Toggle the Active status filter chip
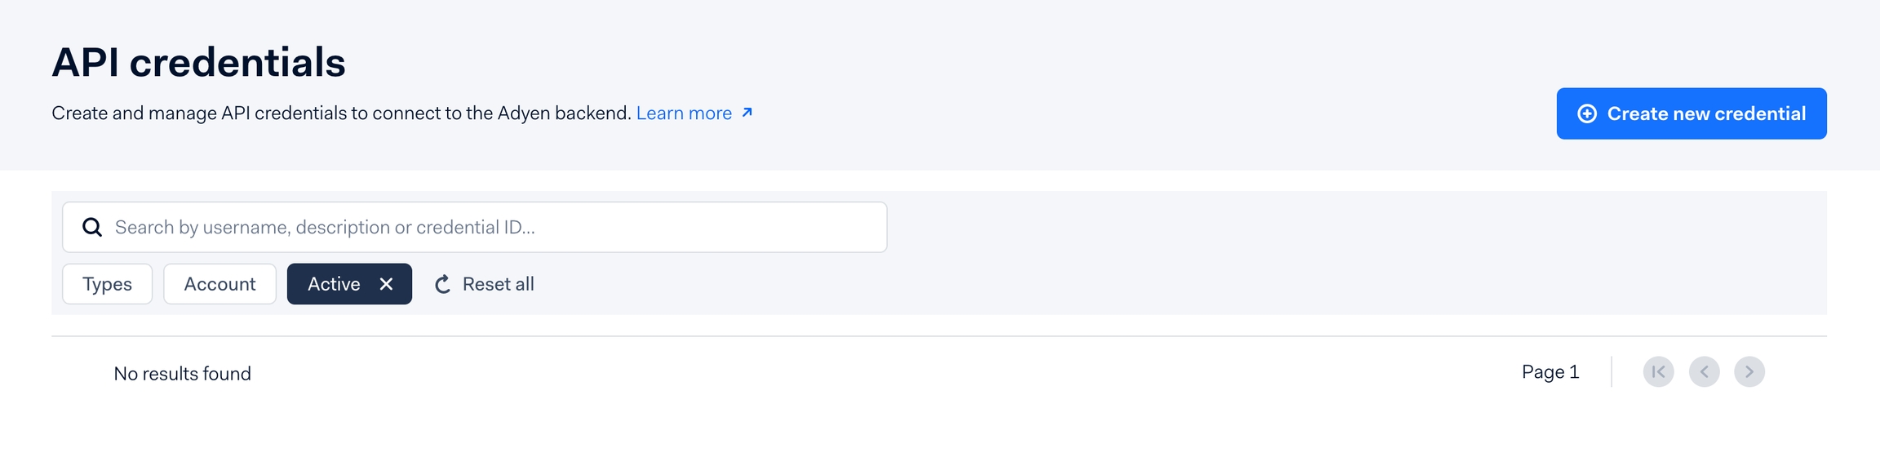1880x453 pixels. (x=334, y=284)
